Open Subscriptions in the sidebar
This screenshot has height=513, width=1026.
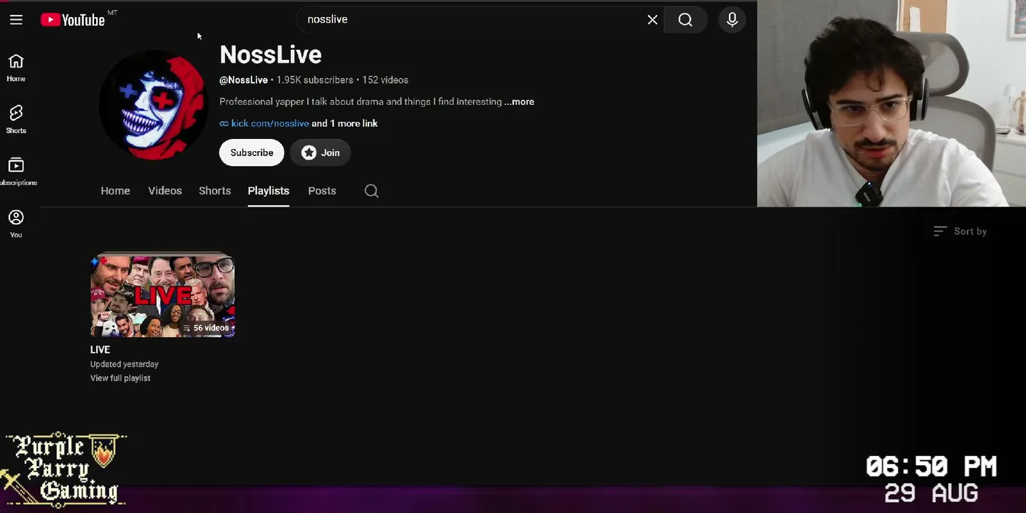coord(16,172)
